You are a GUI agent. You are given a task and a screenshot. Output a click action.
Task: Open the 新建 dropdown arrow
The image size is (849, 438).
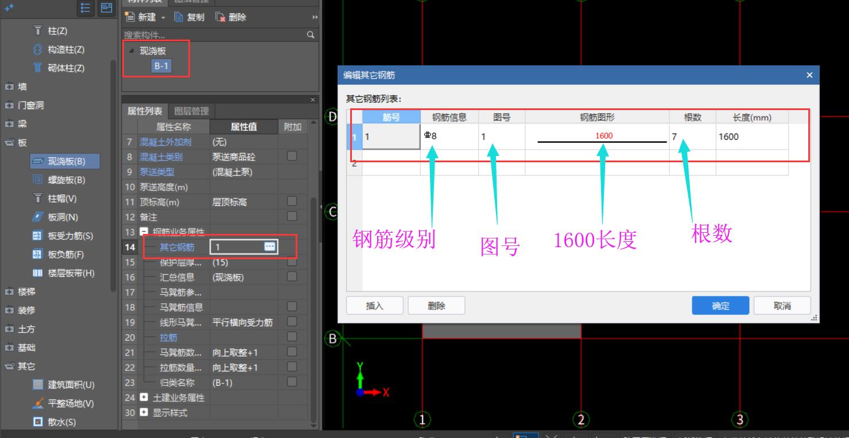pyautogui.click(x=163, y=18)
